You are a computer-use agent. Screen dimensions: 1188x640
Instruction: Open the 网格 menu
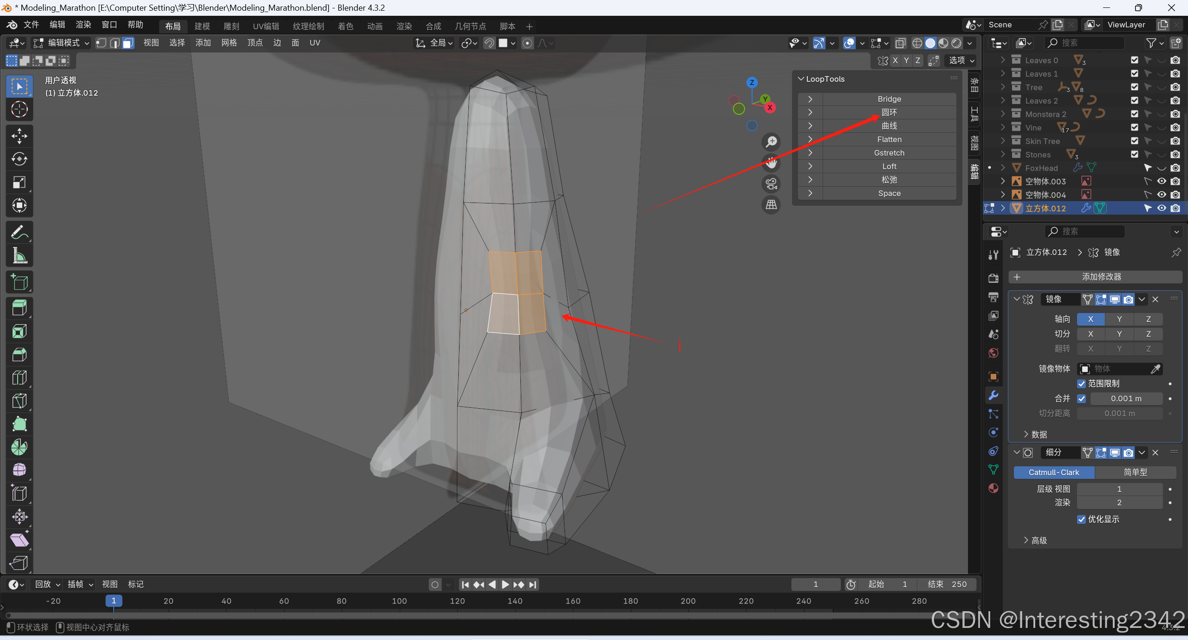point(229,43)
